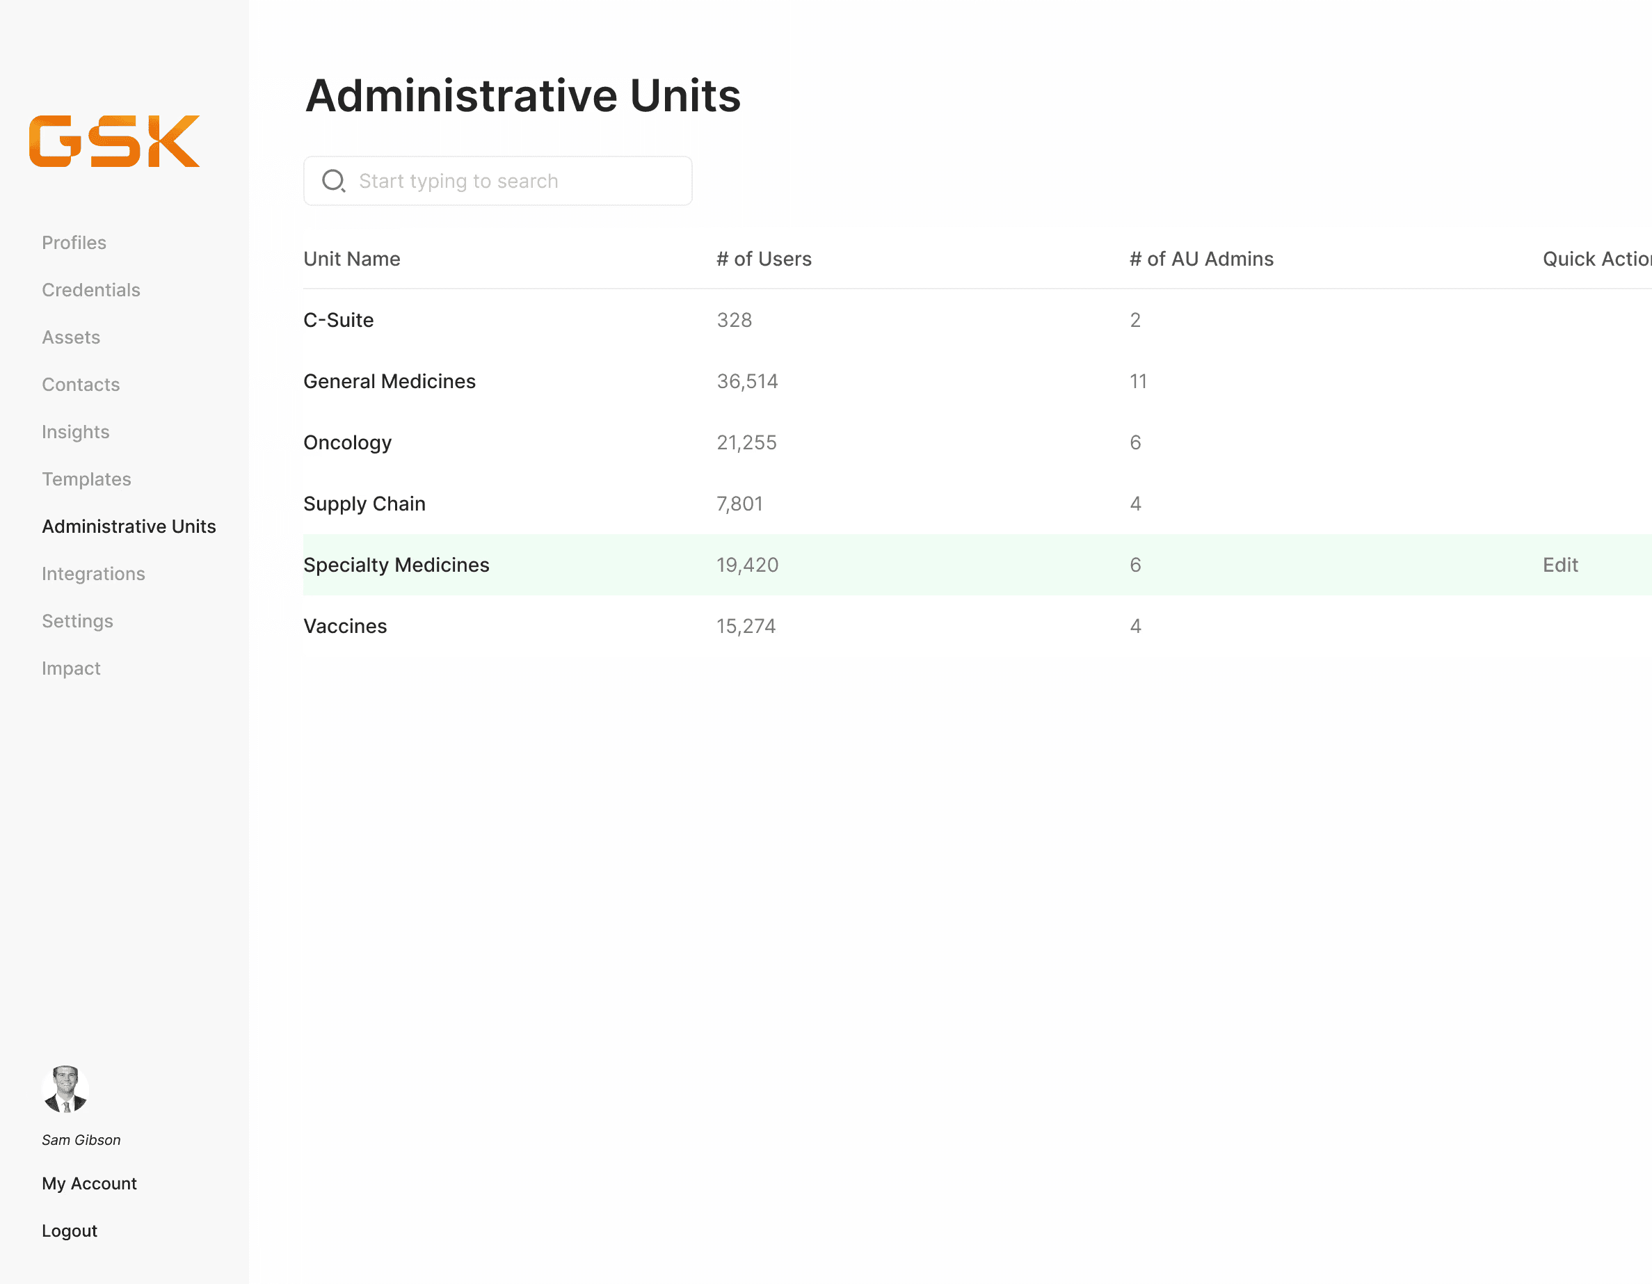The image size is (1652, 1284).
Task: Sort by the # of Users column header
Action: tap(764, 259)
